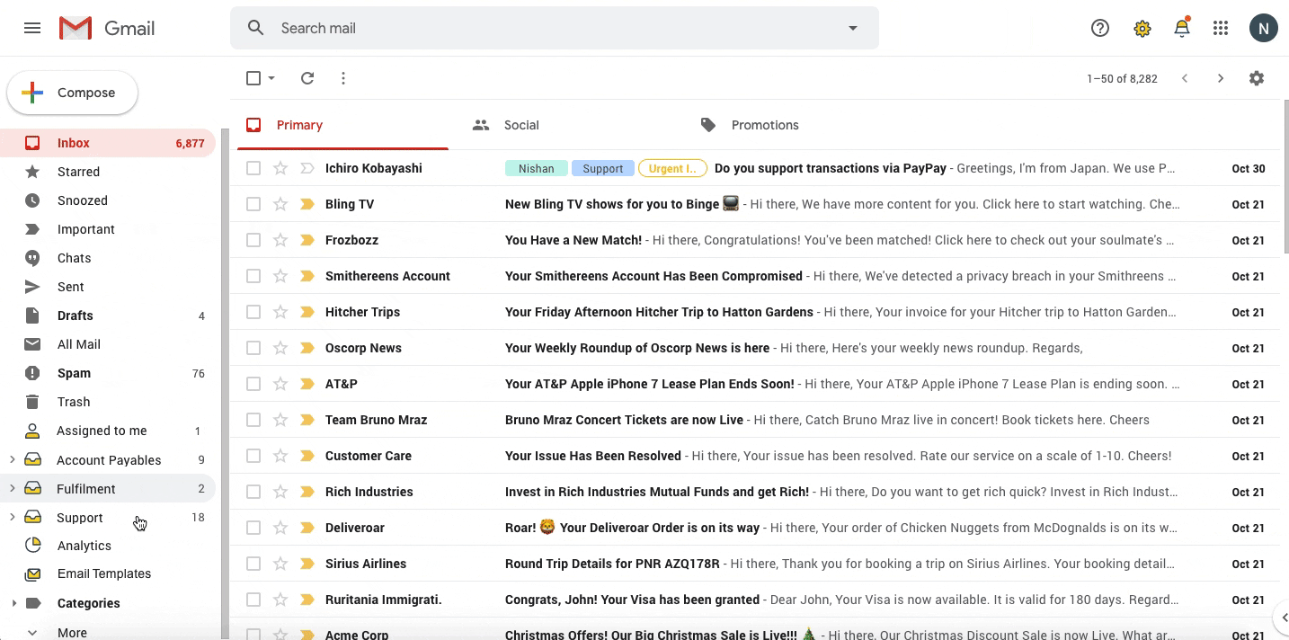Image resolution: width=1289 pixels, height=640 pixels.
Task: Open the Email Templates link in sidebar
Action: point(104,573)
